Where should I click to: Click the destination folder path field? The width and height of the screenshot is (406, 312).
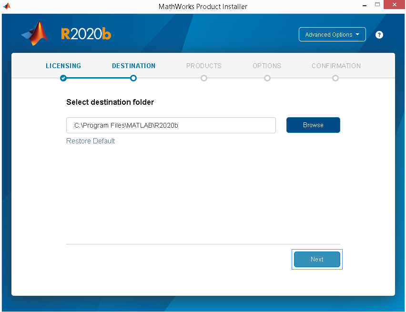[x=171, y=125]
